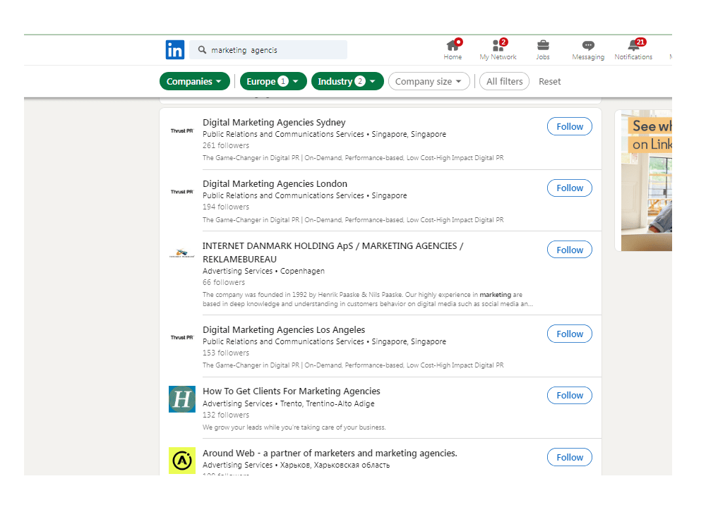Follow Around Web company

coord(570,457)
